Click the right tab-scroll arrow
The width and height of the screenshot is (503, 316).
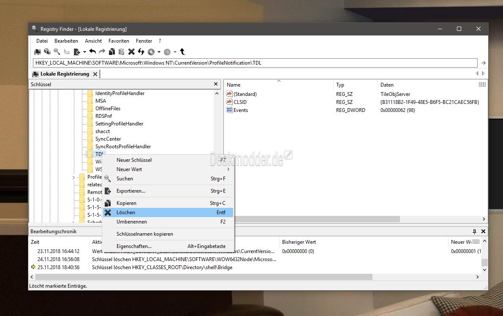[483, 74]
